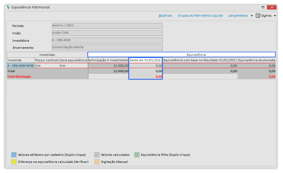
Task: Click the Equivalência Acumulada column header
Action: click(256, 60)
